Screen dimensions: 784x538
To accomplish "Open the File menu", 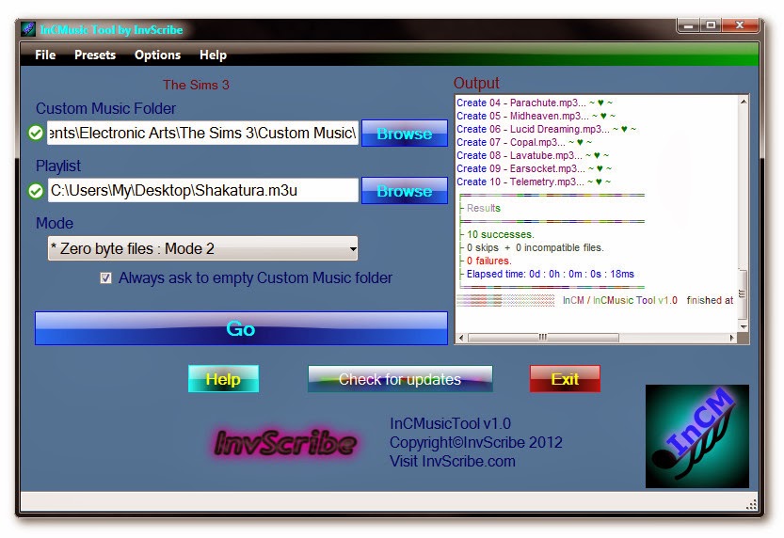I will (45, 55).
